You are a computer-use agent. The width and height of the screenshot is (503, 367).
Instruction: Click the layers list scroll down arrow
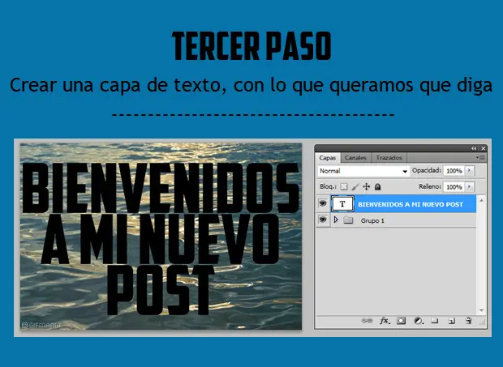click(x=481, y=310)
